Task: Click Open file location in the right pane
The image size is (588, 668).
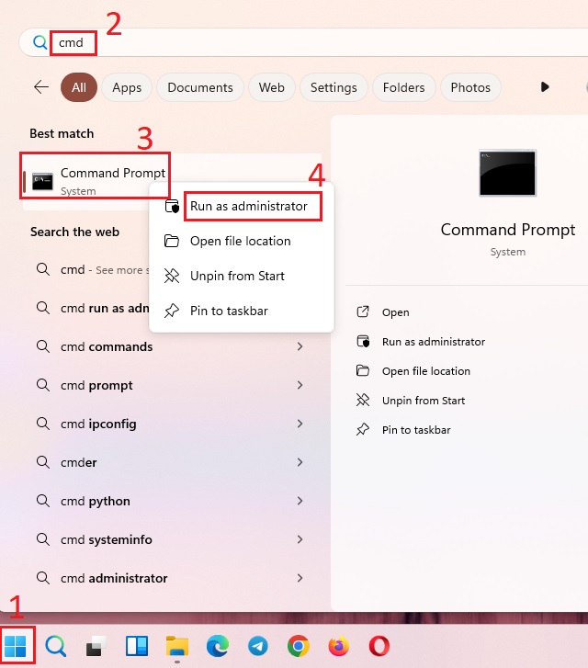Action: coord(426,371)
